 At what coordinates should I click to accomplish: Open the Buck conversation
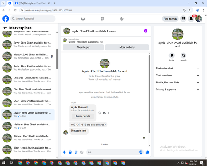(x=28, y=68)
